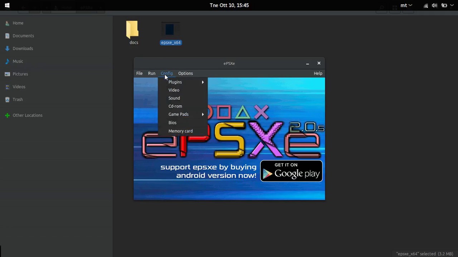The width and height of the screenshot is (458, 257).
Task: Choose Video from Config menu
Action: tap(183, 90)
